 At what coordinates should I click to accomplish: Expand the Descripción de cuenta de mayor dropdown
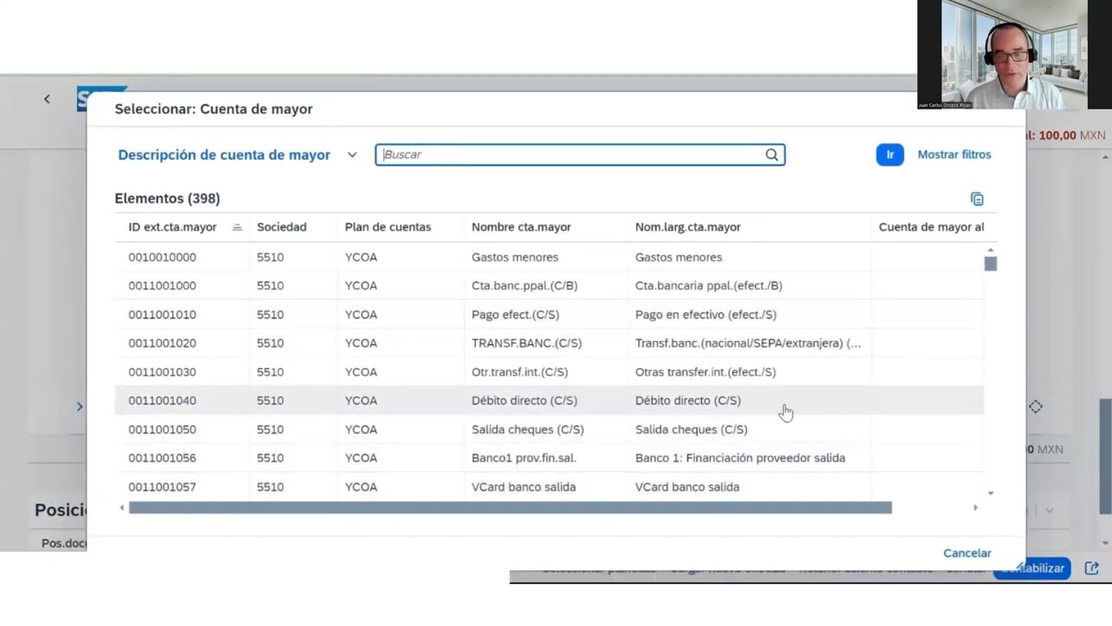[x=352, y=155]
